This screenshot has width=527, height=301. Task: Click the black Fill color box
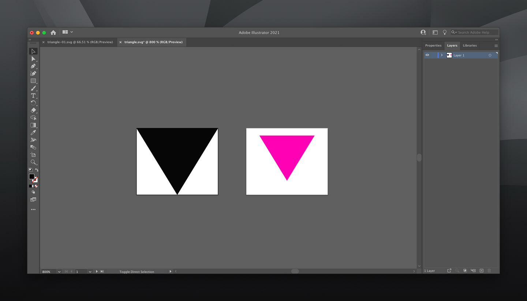pyautogui.click(x=31, y=177)
